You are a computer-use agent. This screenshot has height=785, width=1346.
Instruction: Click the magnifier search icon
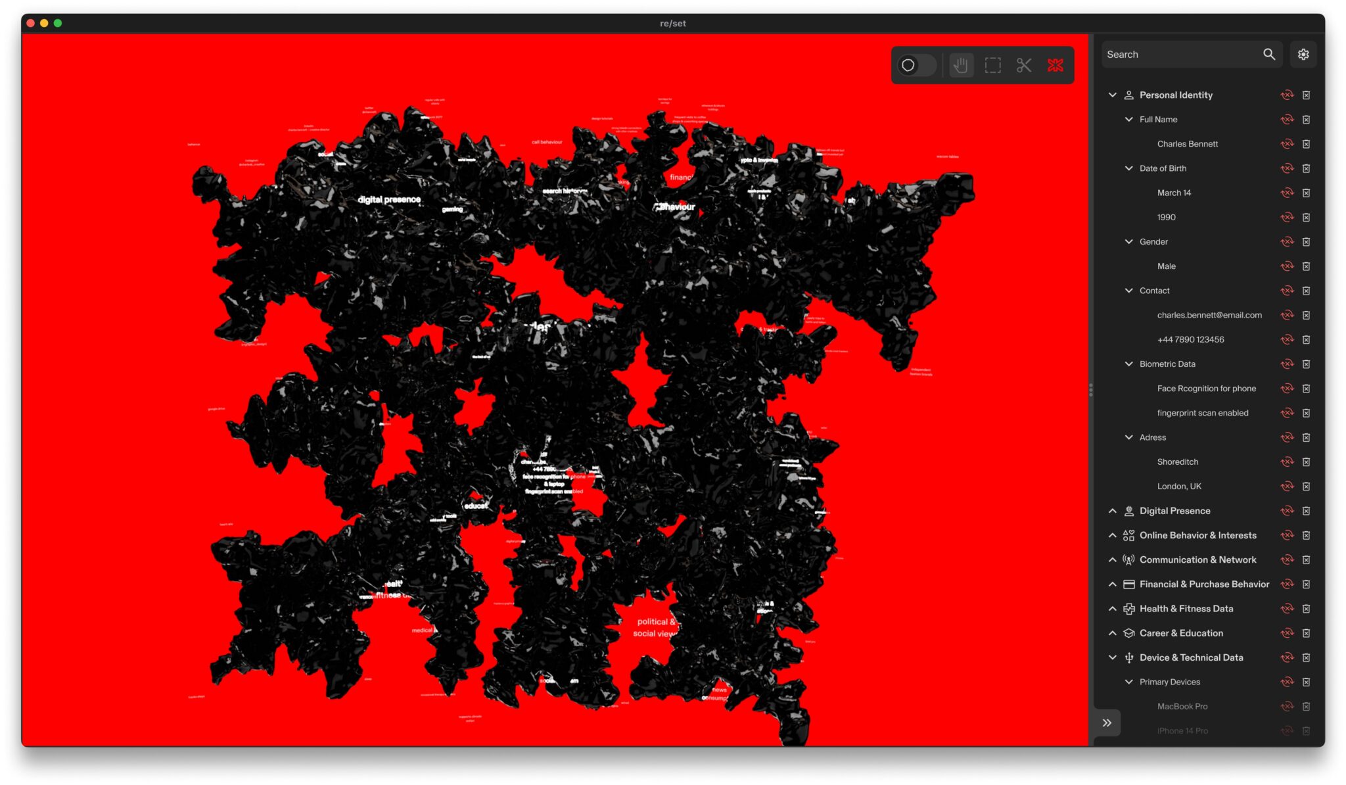coord(1268,55)
